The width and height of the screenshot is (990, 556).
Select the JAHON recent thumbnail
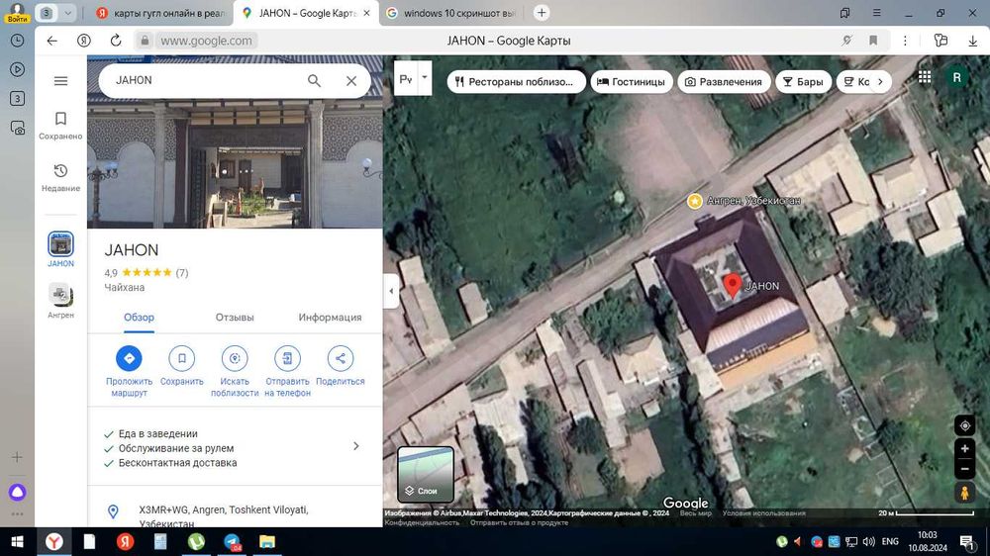pyautogui.click(x=60, y=249)
